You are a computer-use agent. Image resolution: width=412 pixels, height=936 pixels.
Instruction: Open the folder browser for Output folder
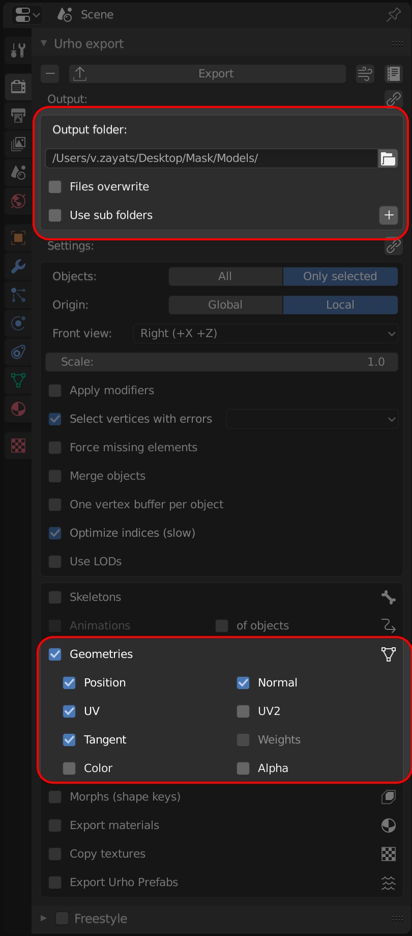388,159
